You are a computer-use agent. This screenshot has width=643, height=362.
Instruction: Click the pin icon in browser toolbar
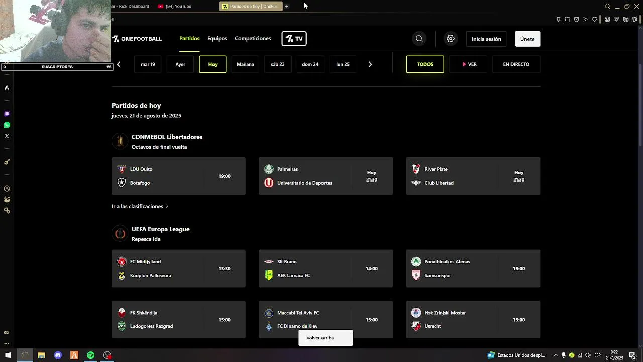pos(558,19)
